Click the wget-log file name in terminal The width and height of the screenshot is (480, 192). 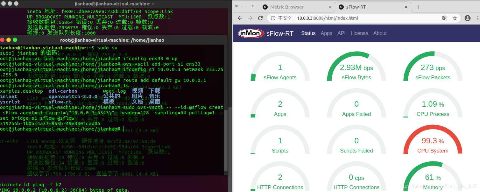pyautogui.click(x=115, y=91)
